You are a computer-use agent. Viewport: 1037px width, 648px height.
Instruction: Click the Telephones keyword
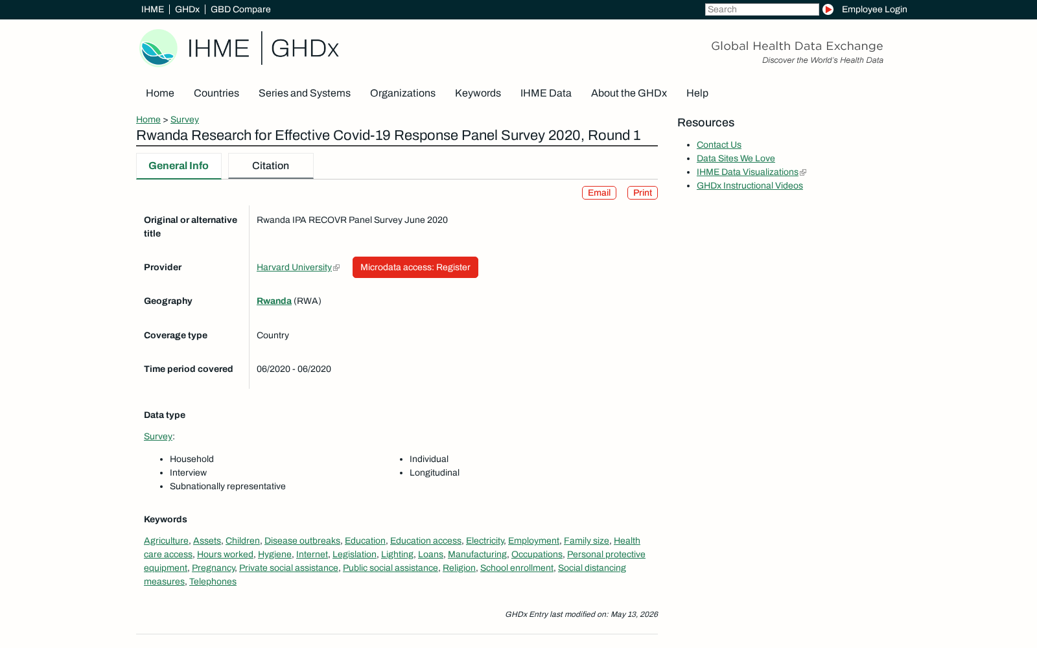click(213, 582)
